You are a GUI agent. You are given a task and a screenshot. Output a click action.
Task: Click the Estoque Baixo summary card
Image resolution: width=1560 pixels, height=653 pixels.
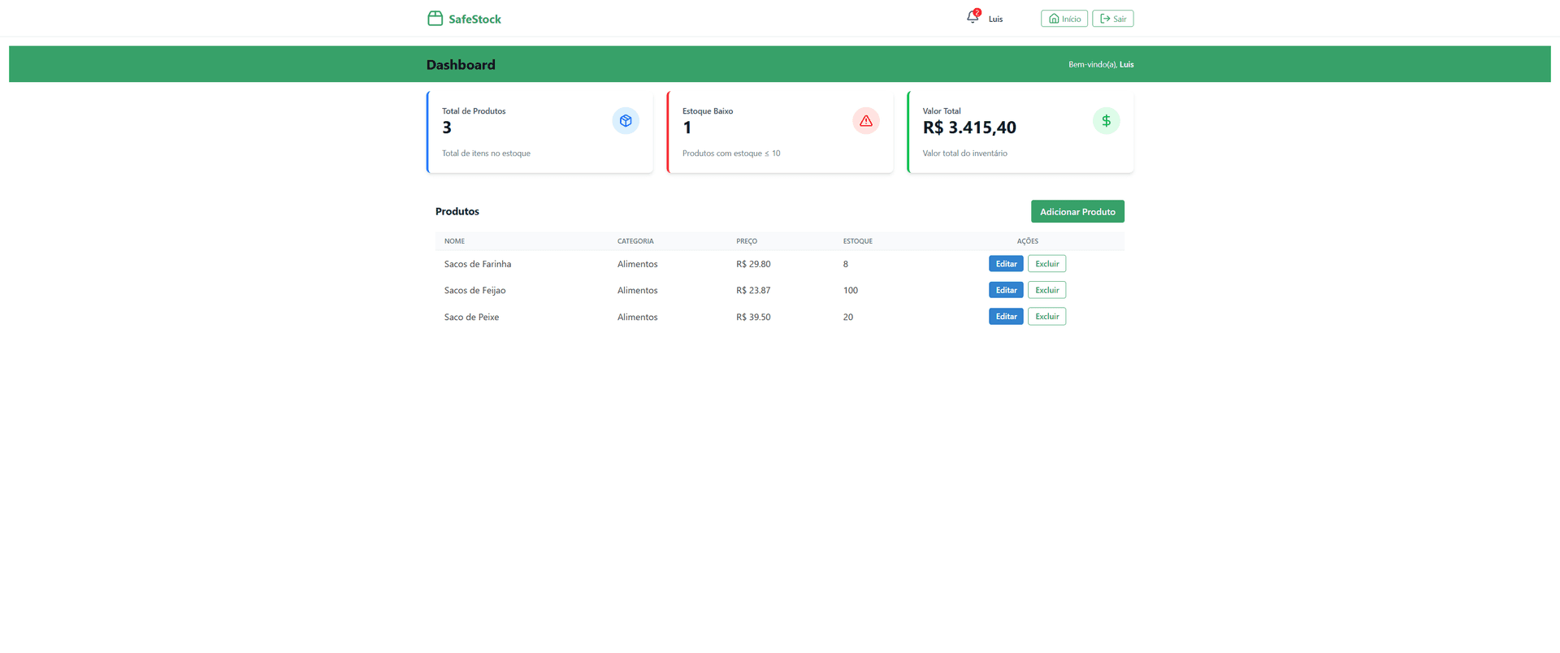[x=780, y=132]
